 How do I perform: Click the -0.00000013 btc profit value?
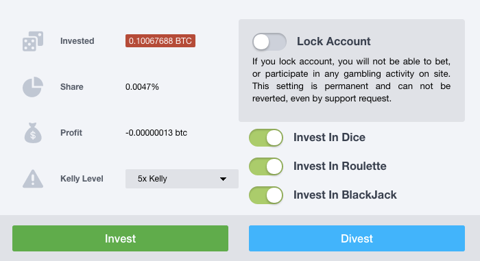156,133
